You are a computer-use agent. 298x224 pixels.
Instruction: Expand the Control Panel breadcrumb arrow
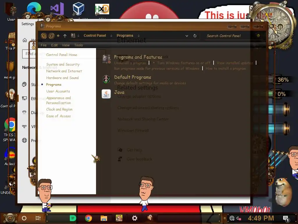pyautogui.click(x=111, y=36)
